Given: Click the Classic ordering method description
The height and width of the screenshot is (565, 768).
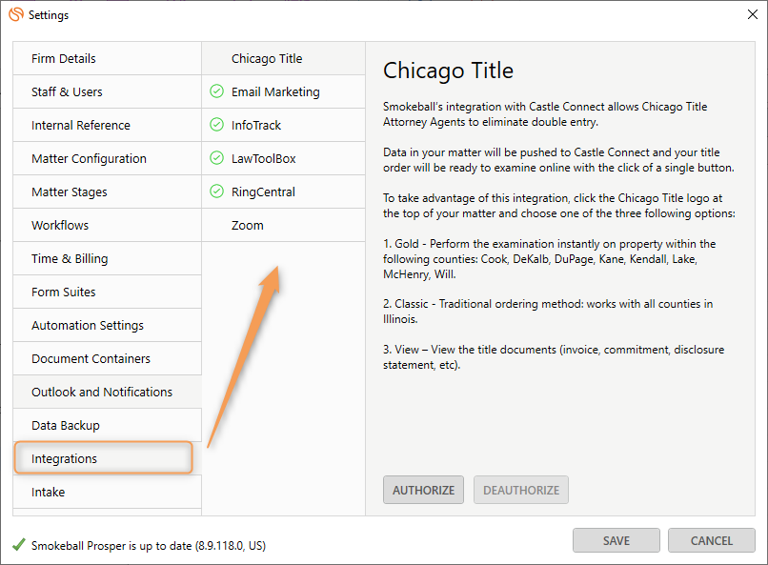Looking at the screenshot, I should [548, 312].
